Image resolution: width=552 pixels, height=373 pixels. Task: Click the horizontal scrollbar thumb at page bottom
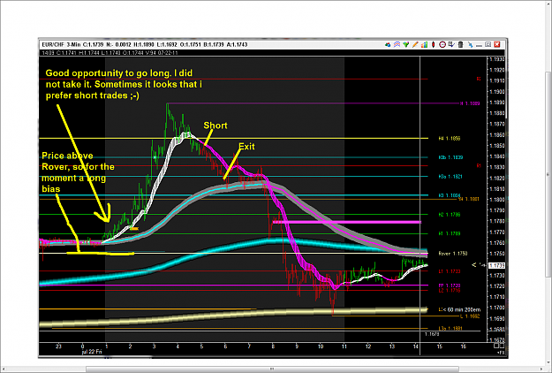[x=272, y=369]
